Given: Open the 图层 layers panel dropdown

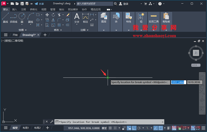Looking at the screenshot, I should pos(103,30).
